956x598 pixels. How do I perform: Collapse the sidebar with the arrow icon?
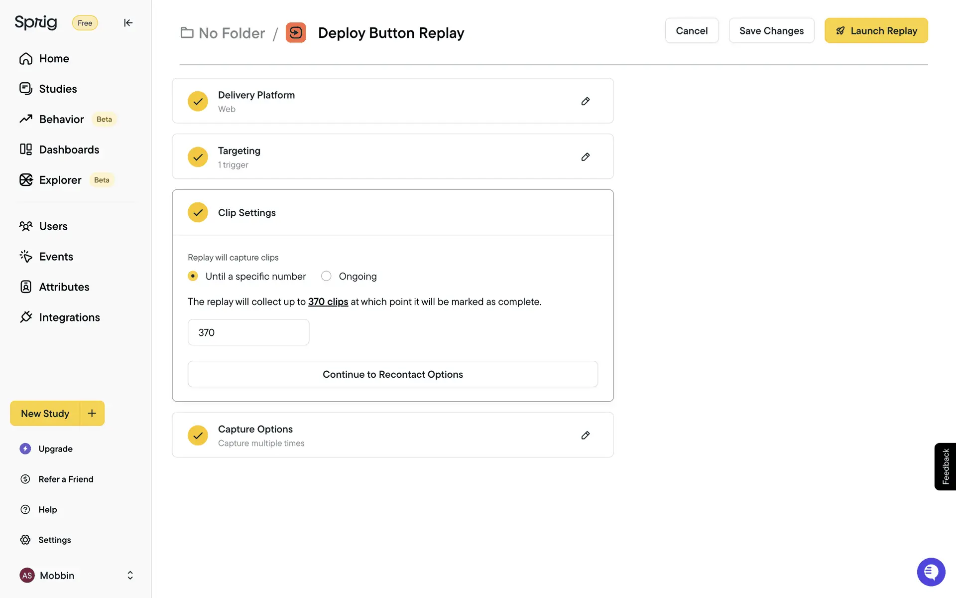[128, 23]
